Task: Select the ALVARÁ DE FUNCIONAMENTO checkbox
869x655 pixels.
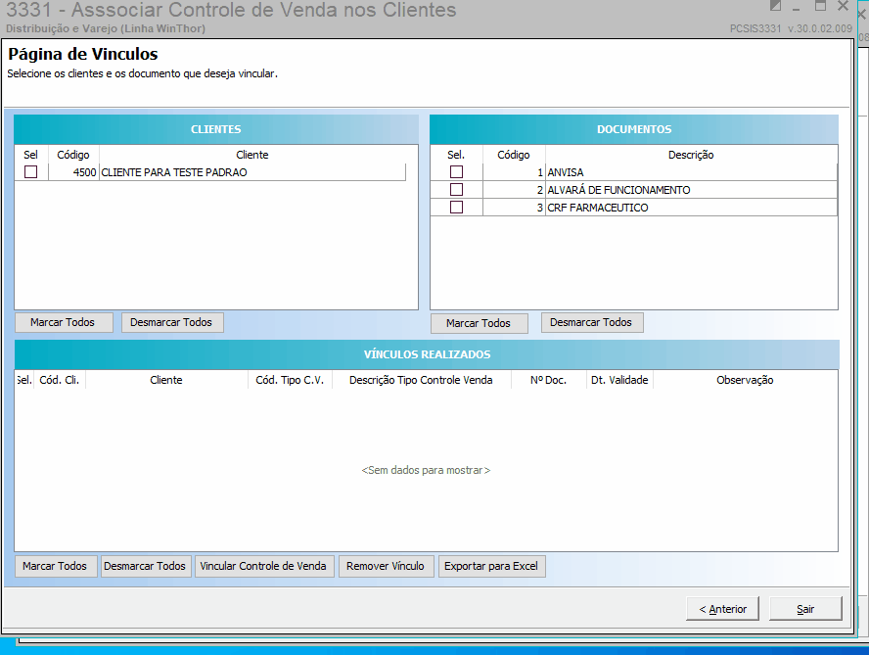Action: [x=456, y=190]
